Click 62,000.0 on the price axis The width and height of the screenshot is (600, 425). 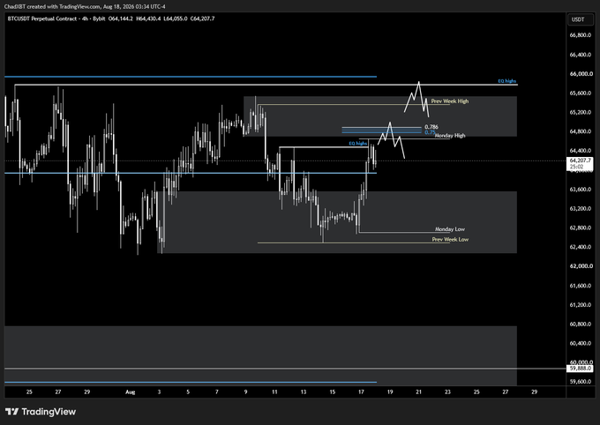pos(580,266)
